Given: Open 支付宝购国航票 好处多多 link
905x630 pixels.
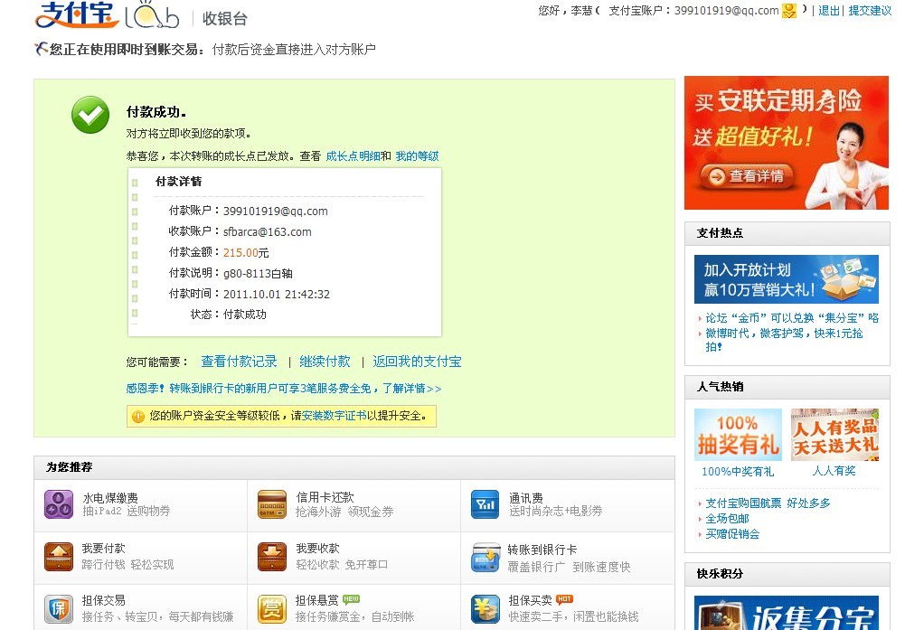Looking at the screenshot, I should pyautogui.click(x=768, y=503).
